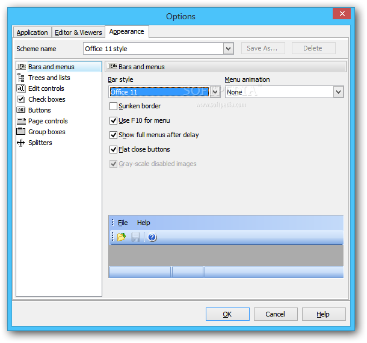Click the Trees and lists icon
Image resolution: width=367 pixels, height=343 pixels.
click(x=21, y=78)
